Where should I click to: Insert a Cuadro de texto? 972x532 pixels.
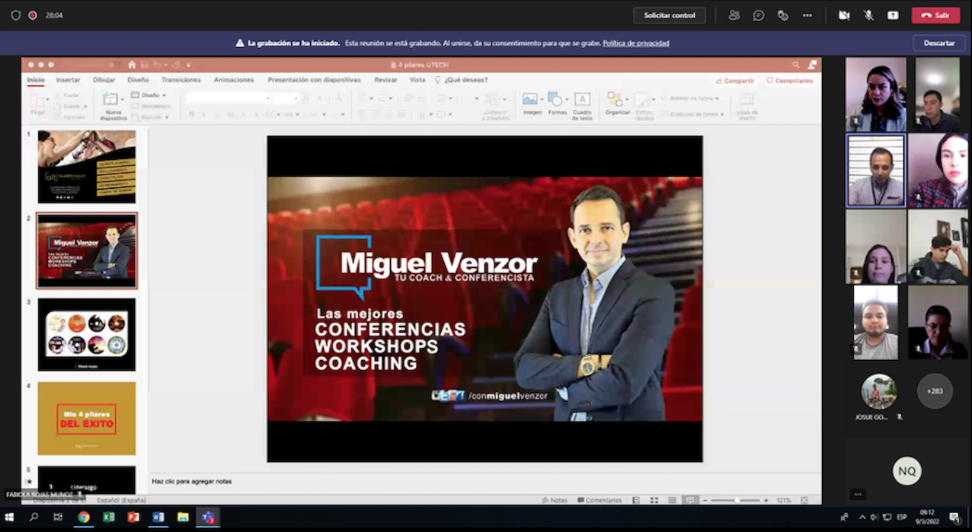pos(582,106)
